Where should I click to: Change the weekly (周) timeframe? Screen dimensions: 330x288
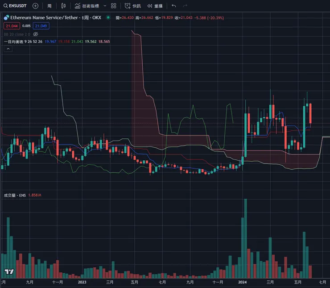(49, 6)
